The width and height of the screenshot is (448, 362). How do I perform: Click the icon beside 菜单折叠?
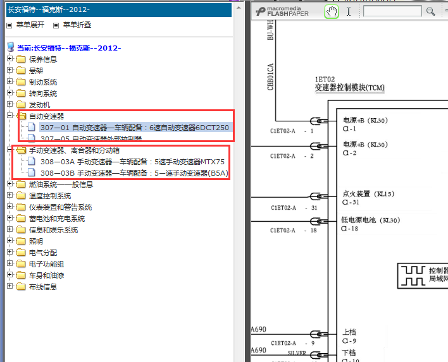56,25
